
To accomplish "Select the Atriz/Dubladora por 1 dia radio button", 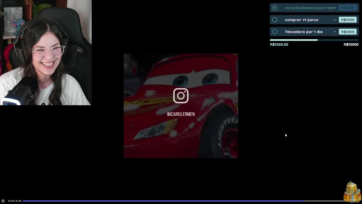I will coord(275,8).
